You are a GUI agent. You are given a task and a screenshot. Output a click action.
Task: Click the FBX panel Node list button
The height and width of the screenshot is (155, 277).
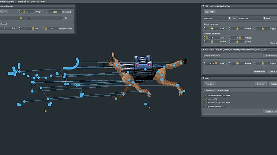tap(273, 43)
